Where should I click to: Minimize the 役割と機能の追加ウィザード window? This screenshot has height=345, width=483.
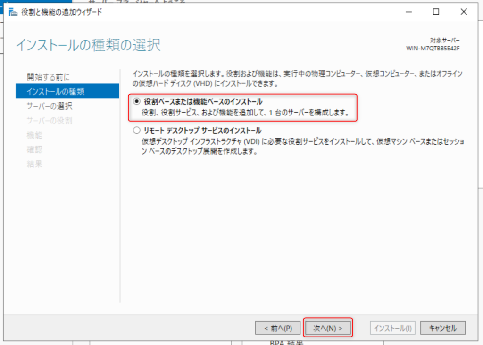coord(409,12)
